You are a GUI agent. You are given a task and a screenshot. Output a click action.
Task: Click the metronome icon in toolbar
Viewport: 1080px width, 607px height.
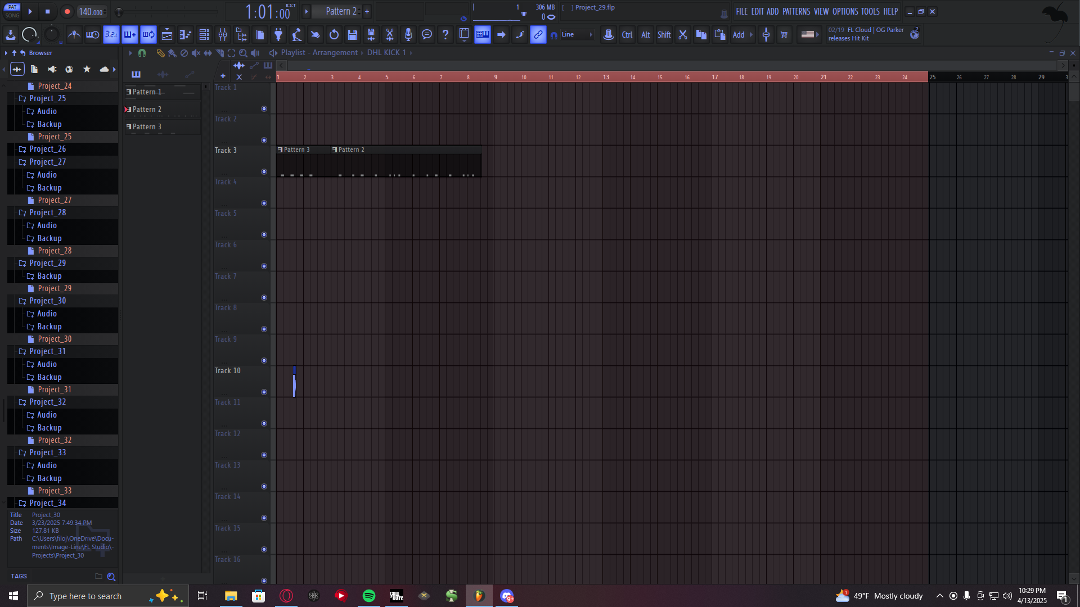click(74, 35)
